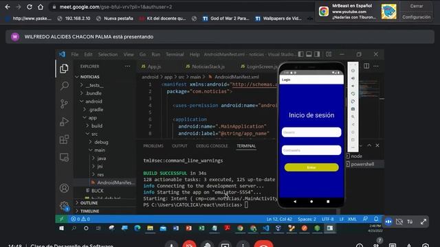This screenshot has height=247, width=440.
Task: Expand the .gradle folder
Action: tap(96, 110)
